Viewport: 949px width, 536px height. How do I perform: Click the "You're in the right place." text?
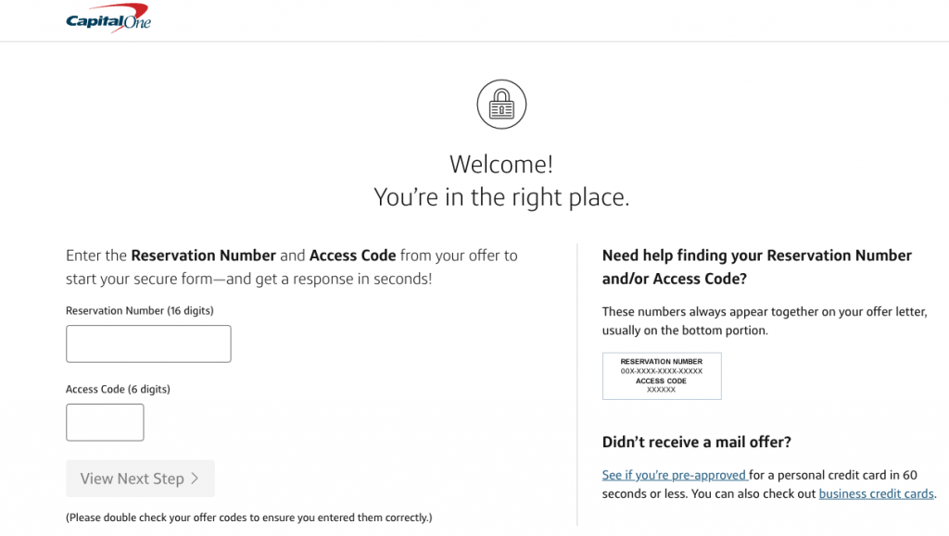(x=501, y=196)
